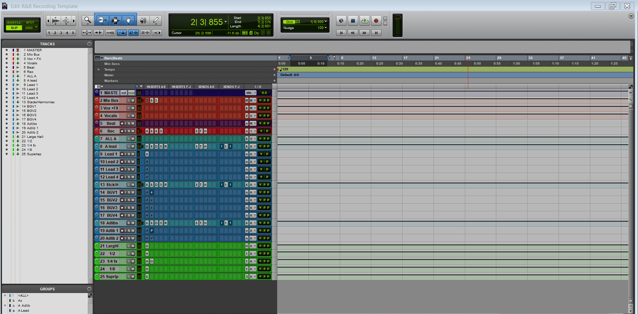Click the SENDS A-E column header
638x314 pixels.
point(206,87)
